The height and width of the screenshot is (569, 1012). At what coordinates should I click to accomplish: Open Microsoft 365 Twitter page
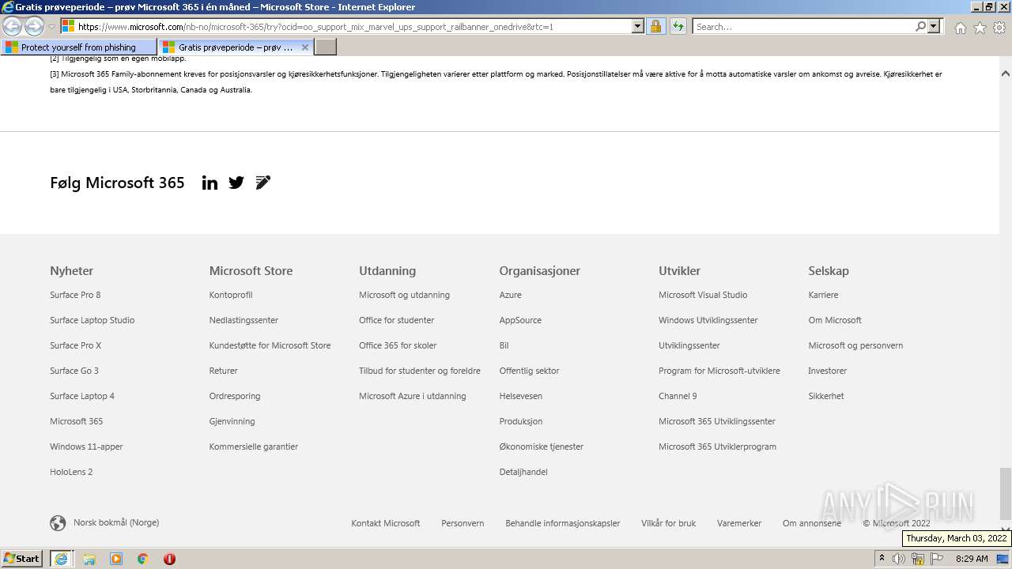[236, 183]
